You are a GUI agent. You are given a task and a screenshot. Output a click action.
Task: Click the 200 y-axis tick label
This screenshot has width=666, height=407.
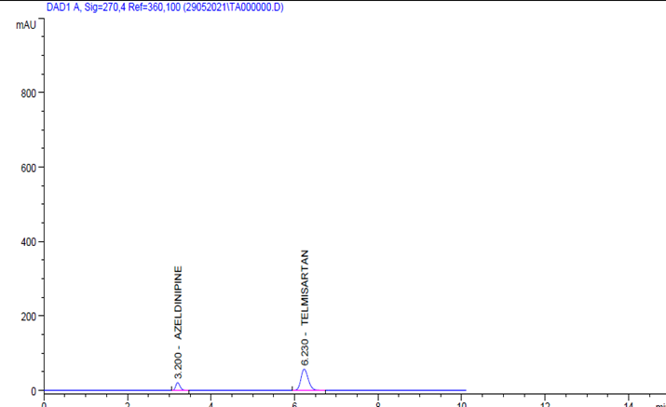coord(29,317)
